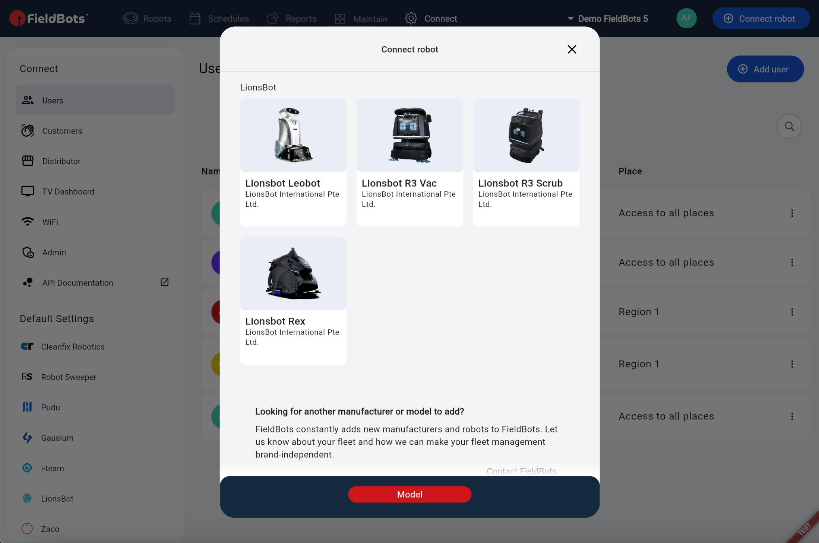The image size is (819, 543).
Task: Click the Lionsbot R3 Scrub title text
Action: point(520,183)
